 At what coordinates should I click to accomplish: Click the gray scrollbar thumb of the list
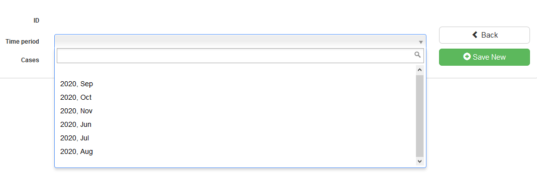coord(420,116)
